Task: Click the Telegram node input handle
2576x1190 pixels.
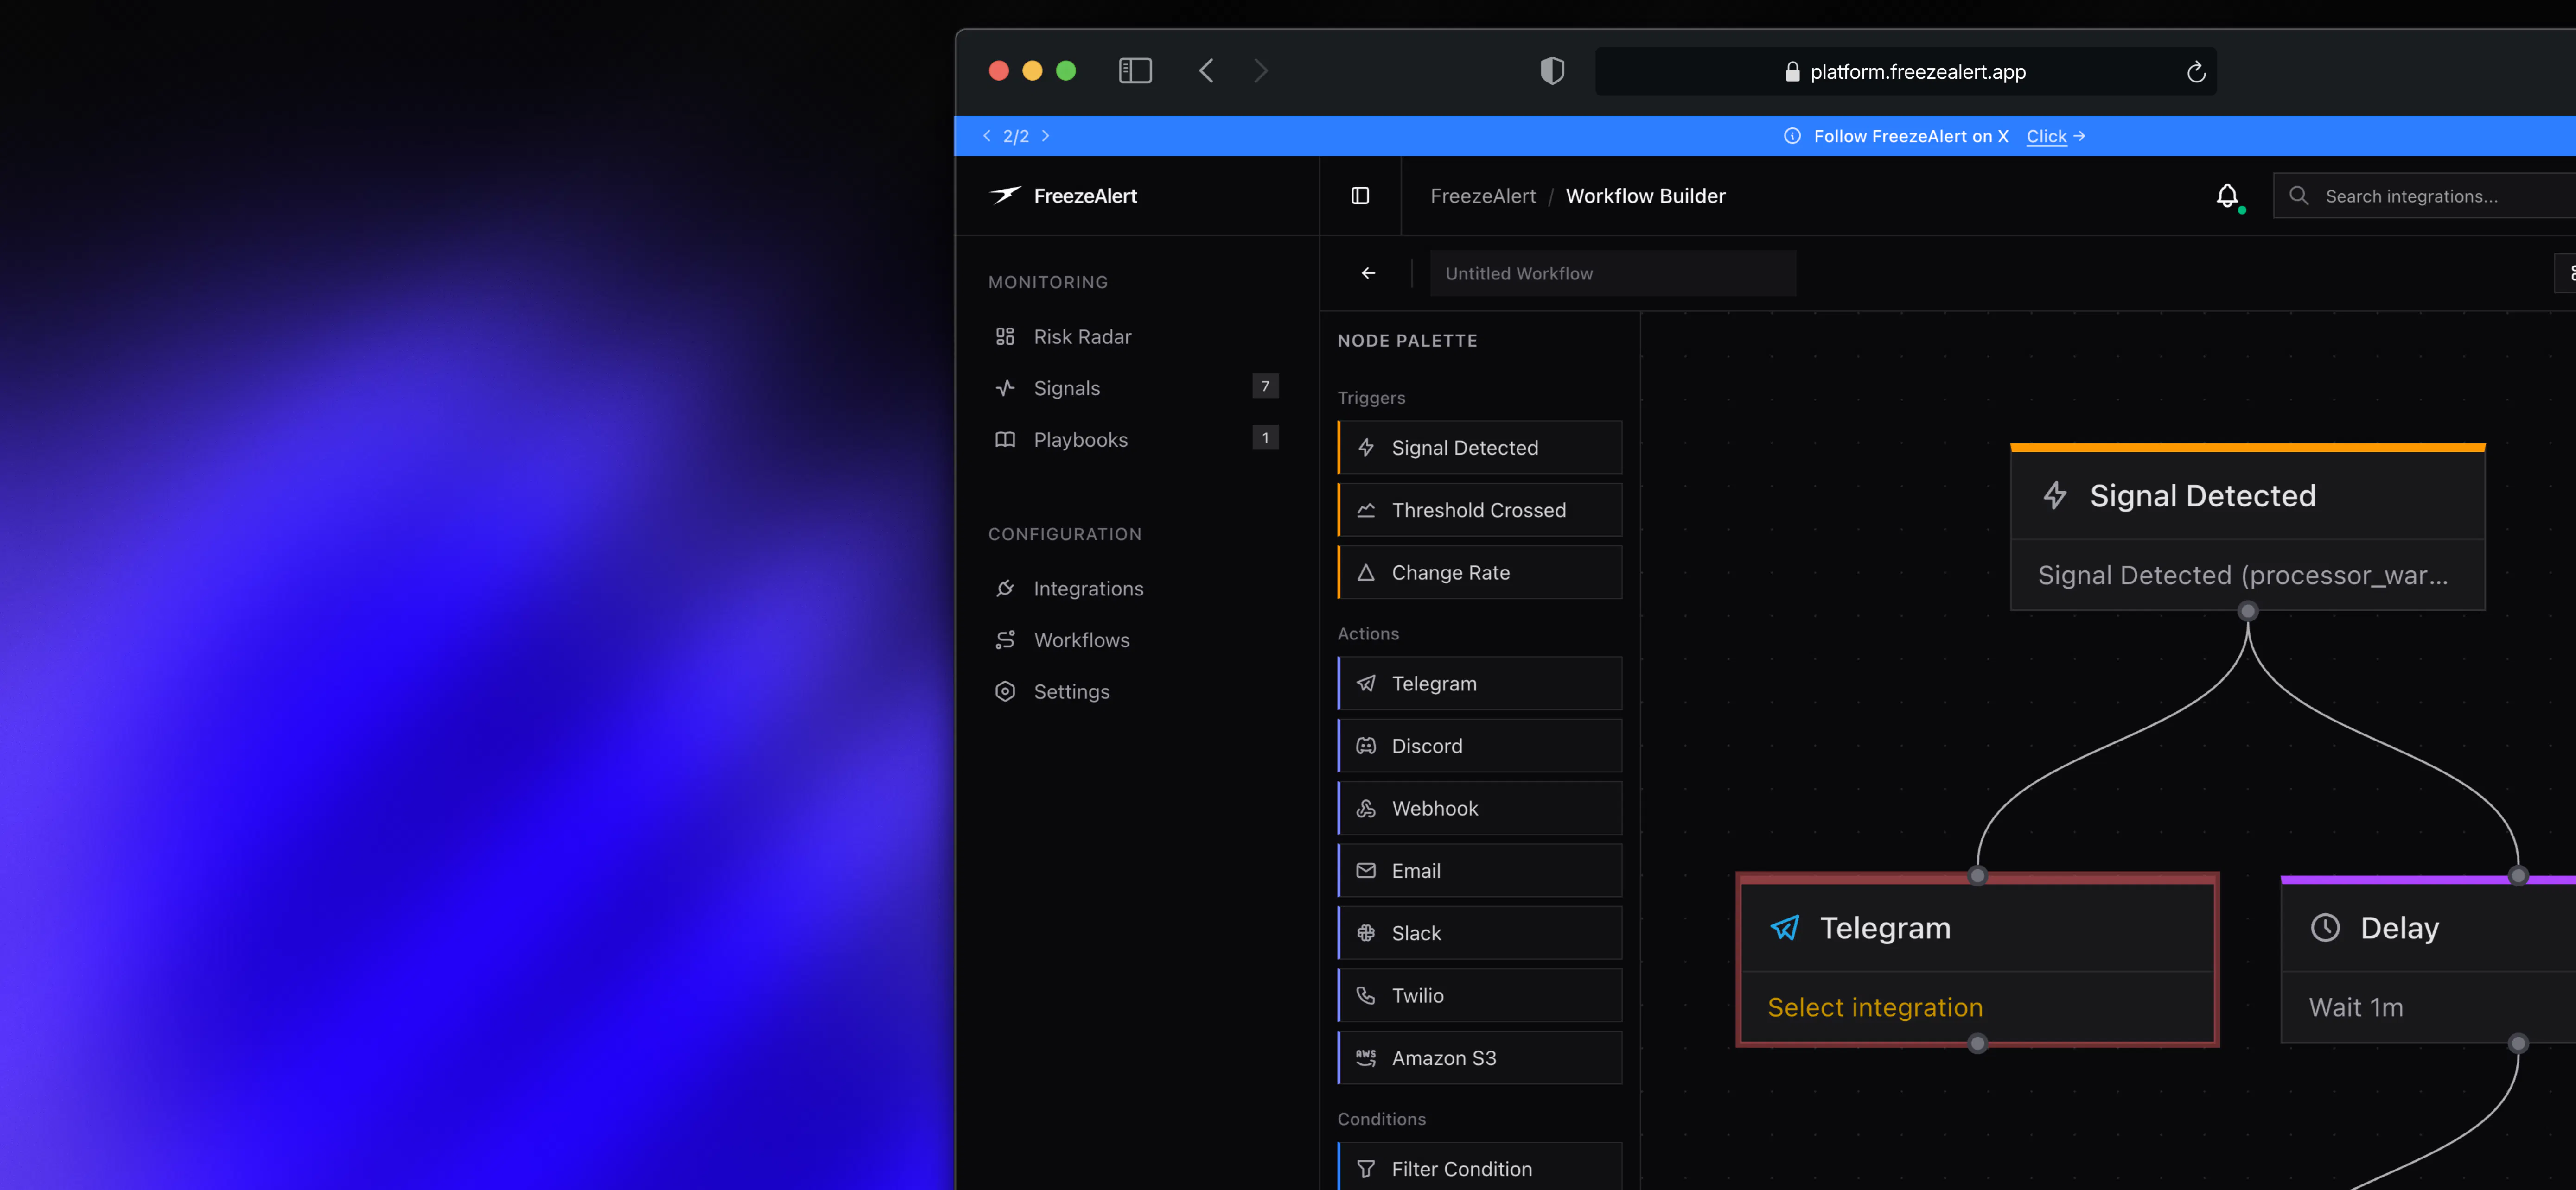Action: tap(1978, 875)
